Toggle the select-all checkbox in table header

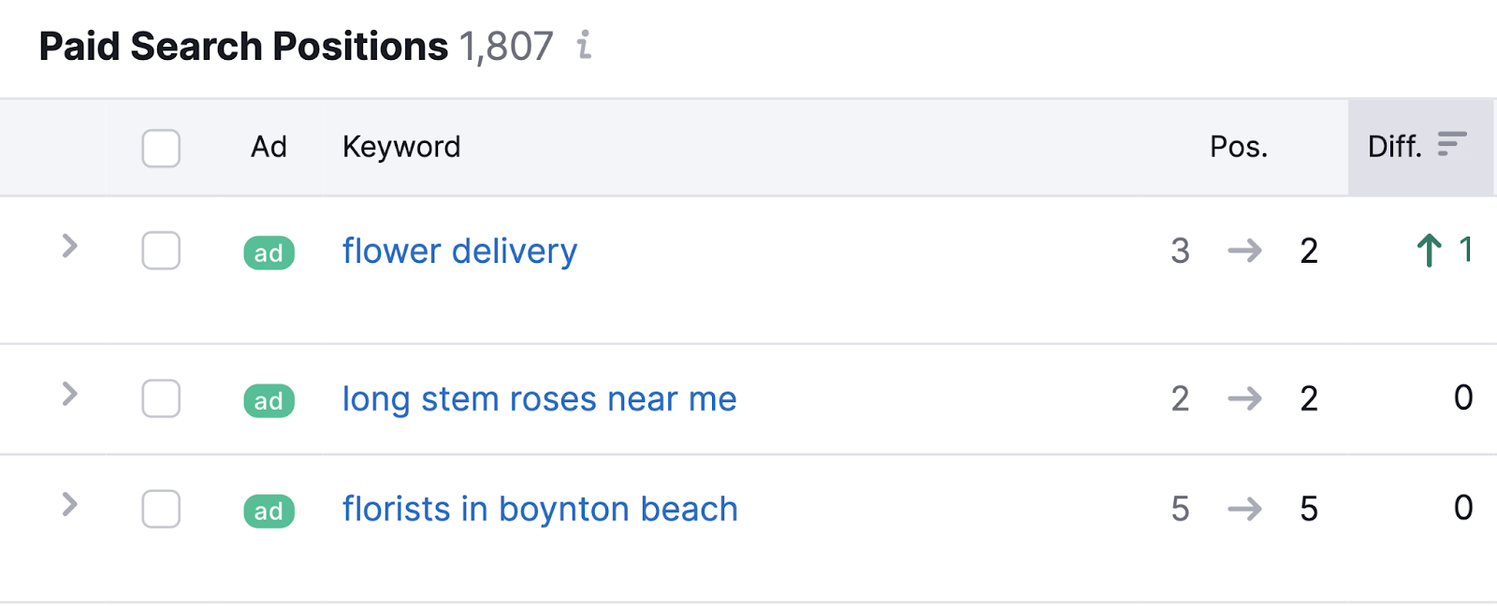click(x=161, y=148)
